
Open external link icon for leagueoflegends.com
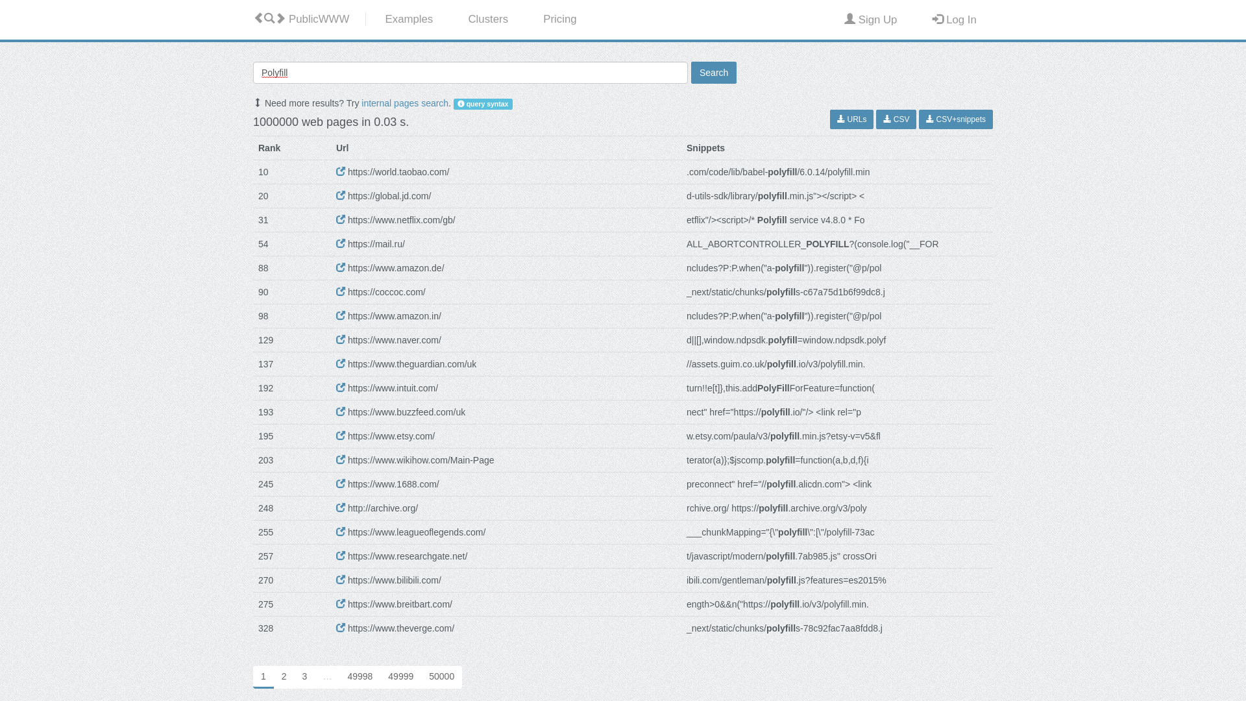341,532
